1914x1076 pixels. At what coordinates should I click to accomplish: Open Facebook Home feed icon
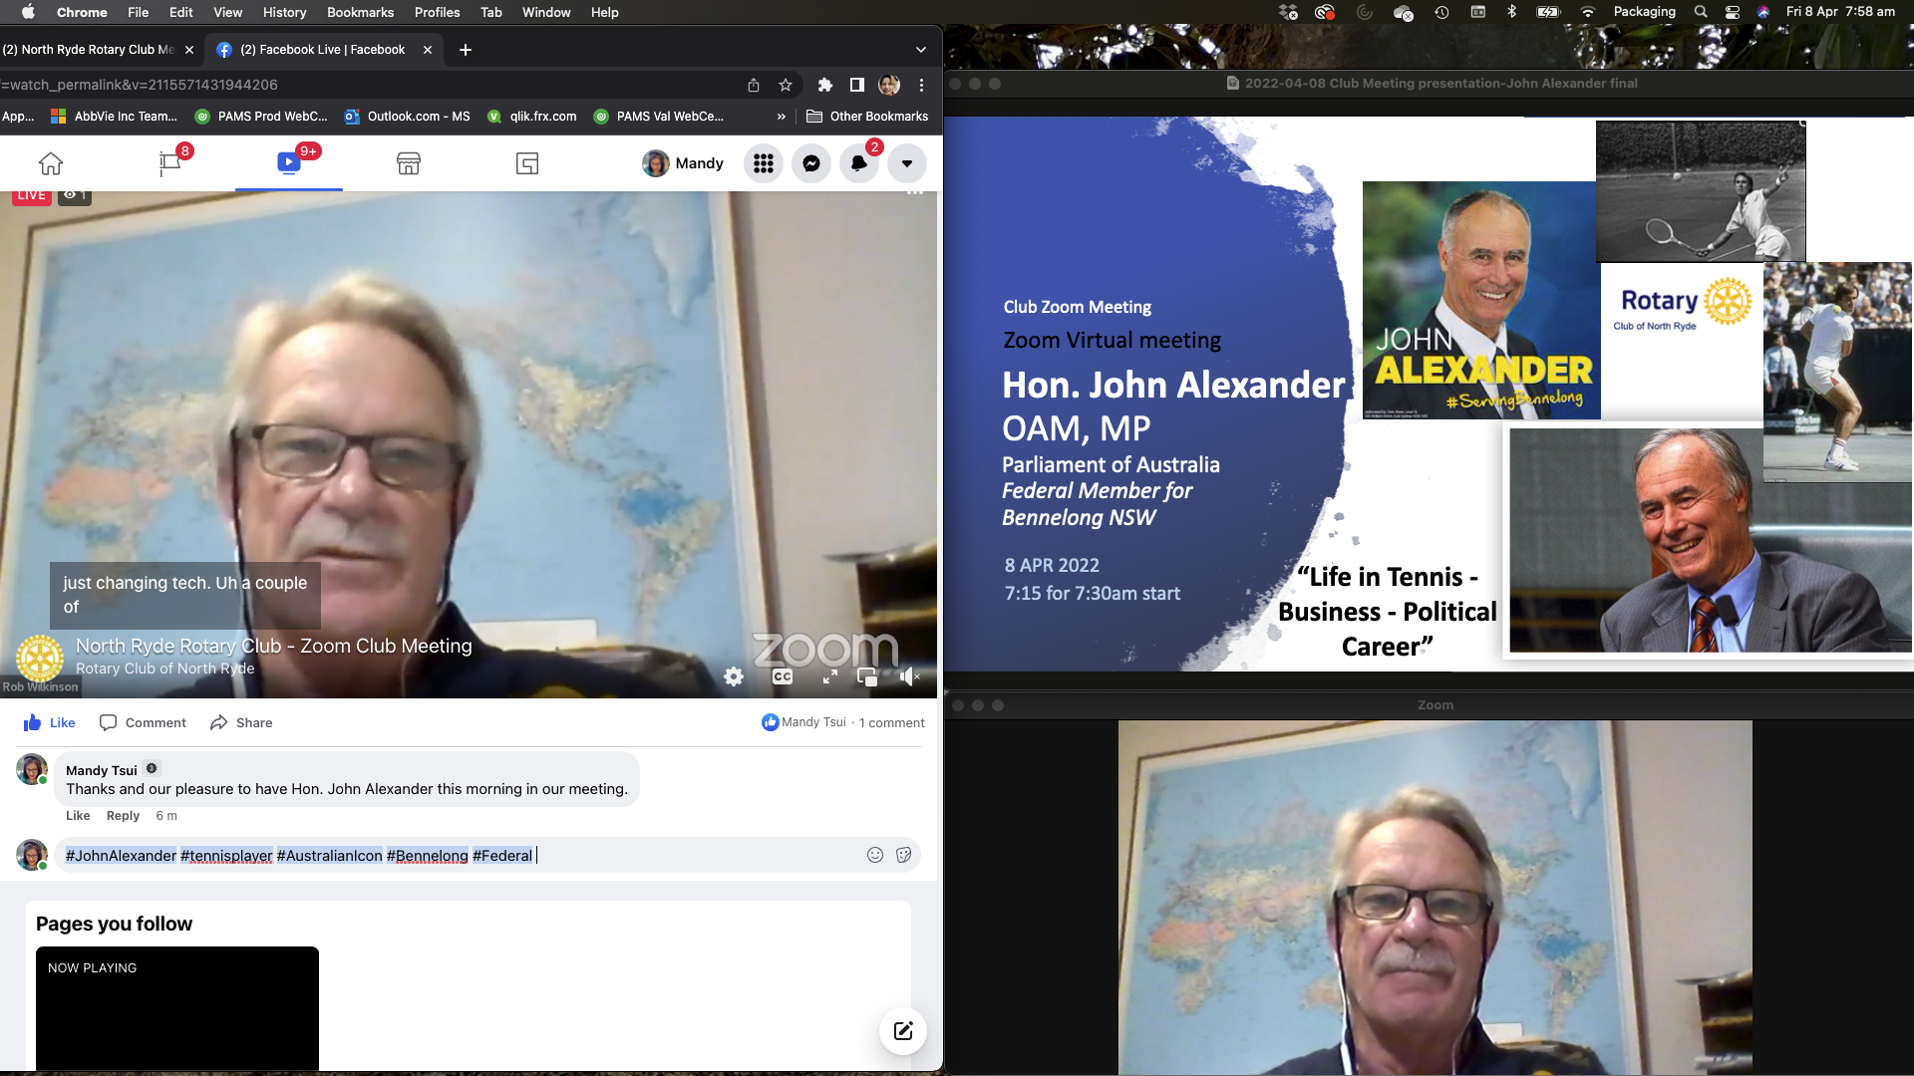click(51, 163)
